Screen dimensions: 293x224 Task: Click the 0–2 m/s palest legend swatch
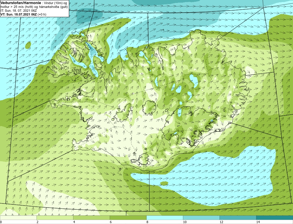point(18,218)
